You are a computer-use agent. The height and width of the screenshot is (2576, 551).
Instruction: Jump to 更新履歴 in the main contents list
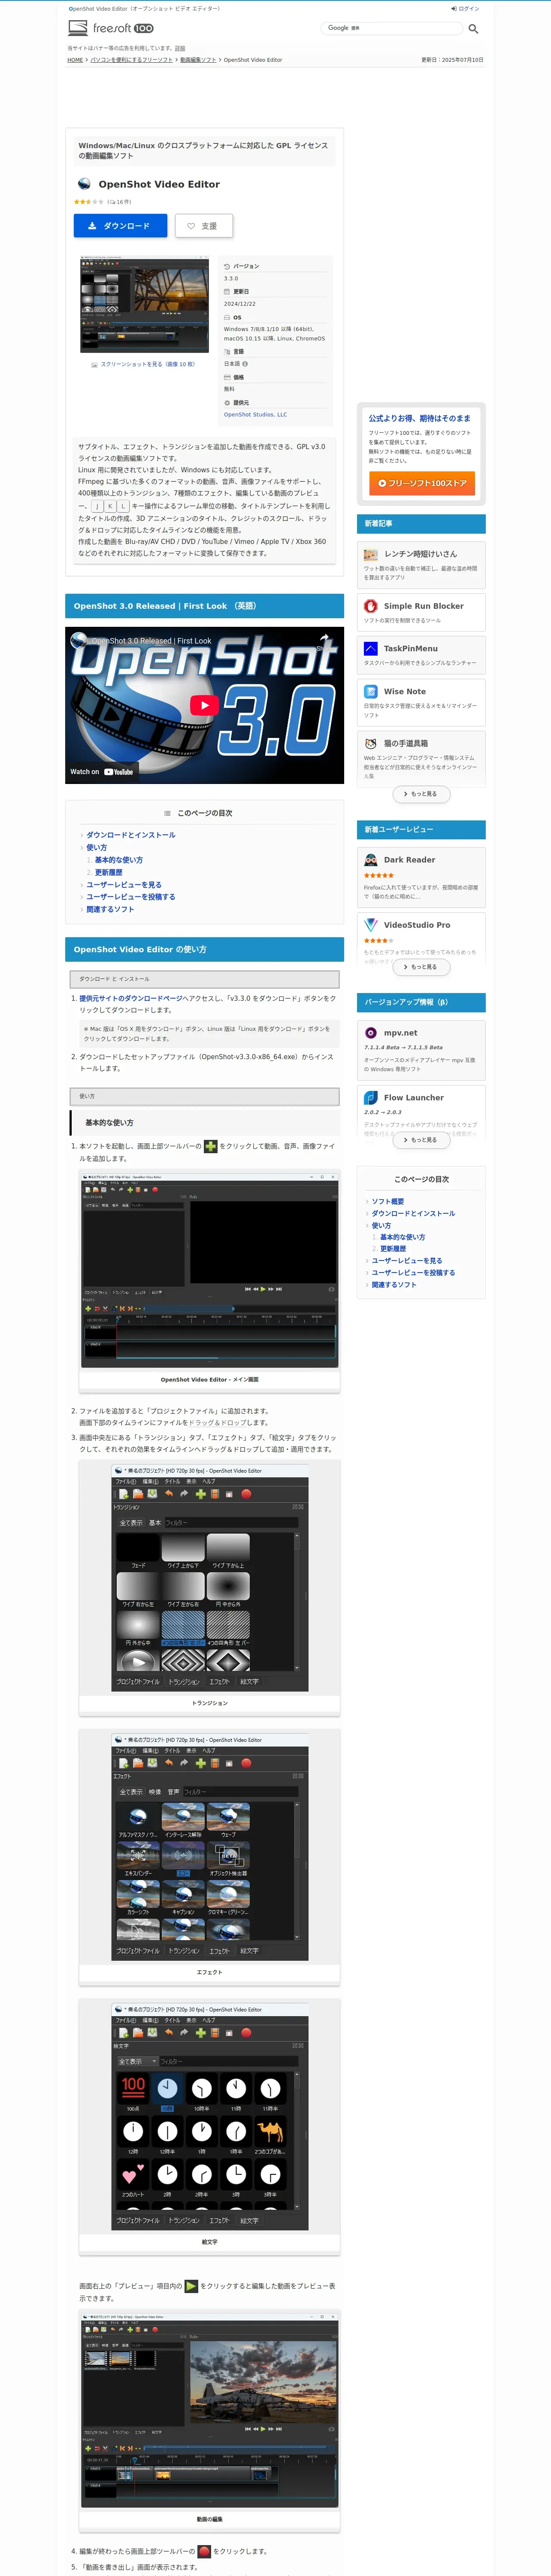109,872
